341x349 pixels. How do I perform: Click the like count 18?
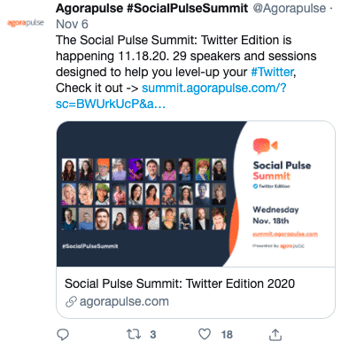click(227, 335)
